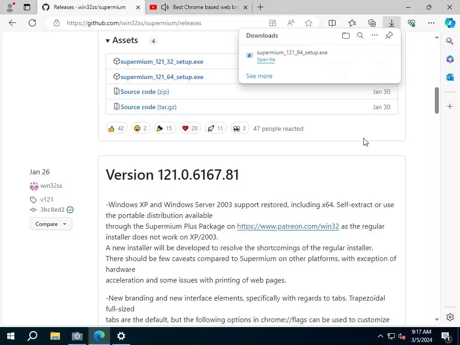Image resolution: width=460 pixels, height=345 pixels.
Task: Open the Compare dropdown
Action: 51,224
